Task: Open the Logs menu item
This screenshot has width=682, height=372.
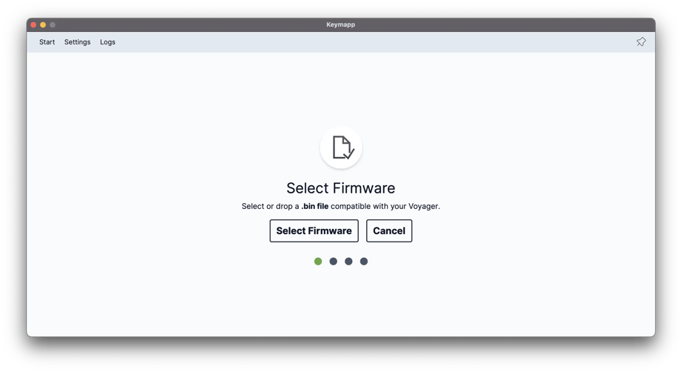Action: click(x=107, y=42)
